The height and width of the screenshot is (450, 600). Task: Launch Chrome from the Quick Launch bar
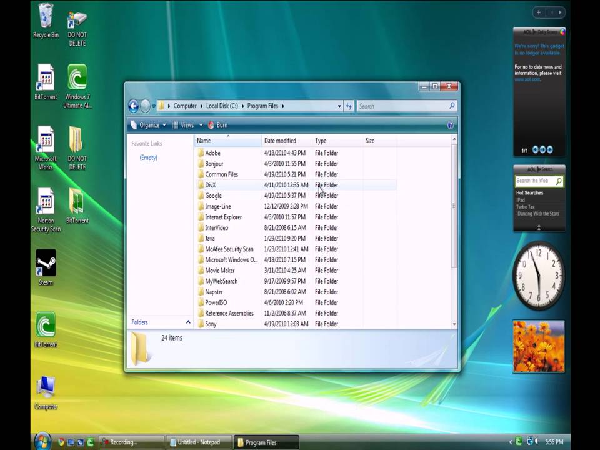point(61,442)
